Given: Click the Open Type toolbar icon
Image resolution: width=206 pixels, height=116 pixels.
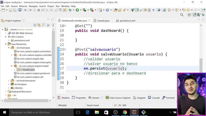Looking at the screenshot, I should tap(116, 10).
